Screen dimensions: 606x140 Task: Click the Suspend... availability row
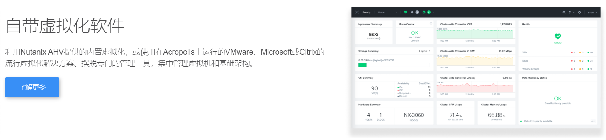(414, 93)
